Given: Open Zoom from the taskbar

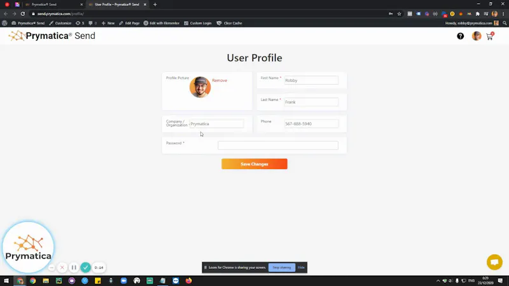Looking at the screenshot, I should (123, 281).
